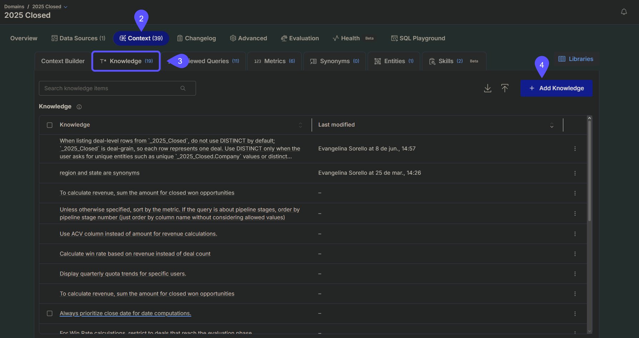This screenshot has height=338, width=639.
Task: Click scrollbar down arrow of knowledge table
Action: [x=589, y=331]
